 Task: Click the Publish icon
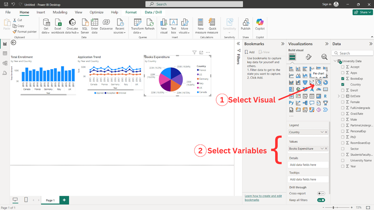point(245,25)
